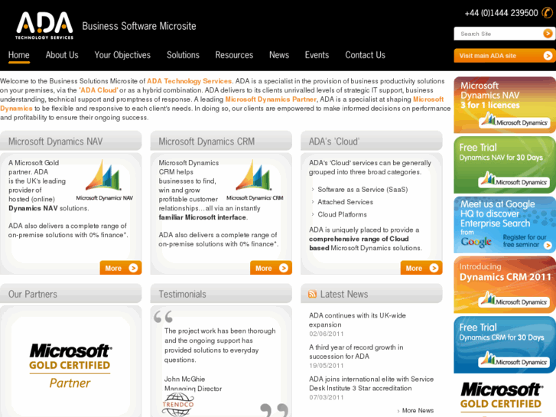Click the Microsoft Gold Certified Partner logo in Our Partners
Viewport: 556px width, 417px height.
click(x=70, y=367)
